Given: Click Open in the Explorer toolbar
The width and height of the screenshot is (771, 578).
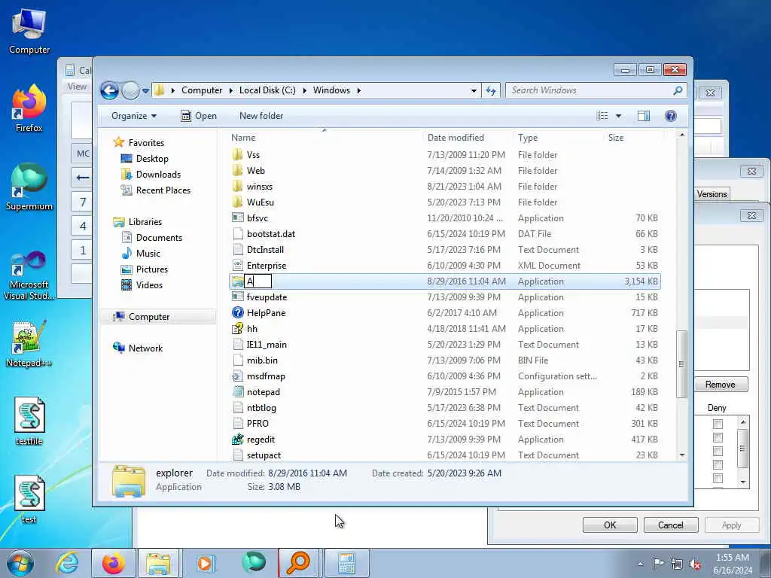Looking at the screenshot, I should (199, 116).
